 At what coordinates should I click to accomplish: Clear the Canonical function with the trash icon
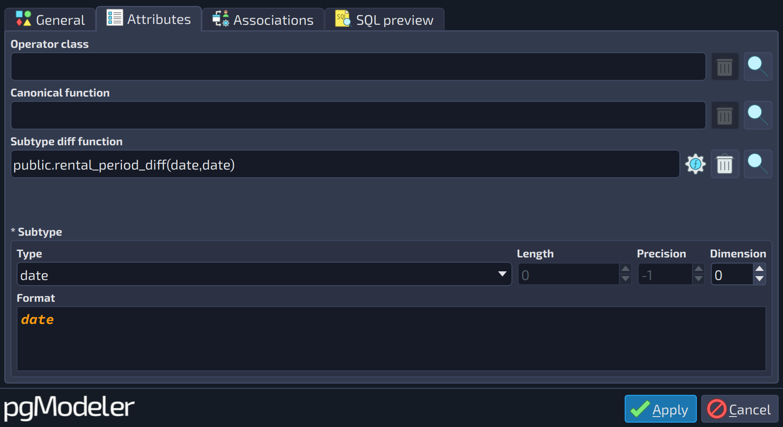pyautogui.click(x=725, y=116)
